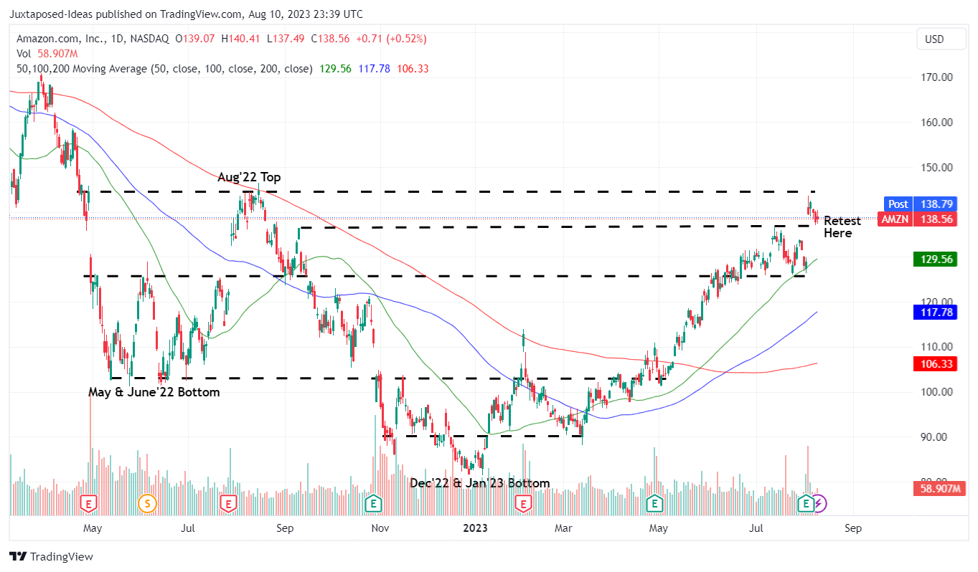Click the Retest Here annotation

pos(842,227)
